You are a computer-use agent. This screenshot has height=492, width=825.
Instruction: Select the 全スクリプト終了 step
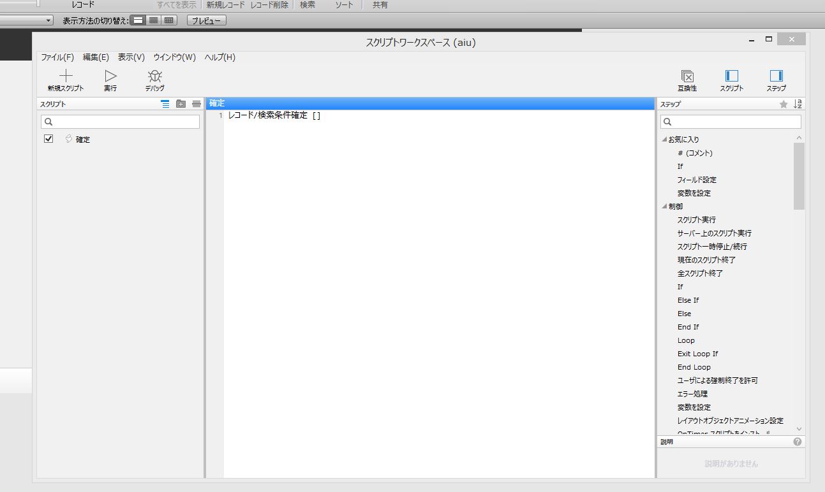(700, 273)
